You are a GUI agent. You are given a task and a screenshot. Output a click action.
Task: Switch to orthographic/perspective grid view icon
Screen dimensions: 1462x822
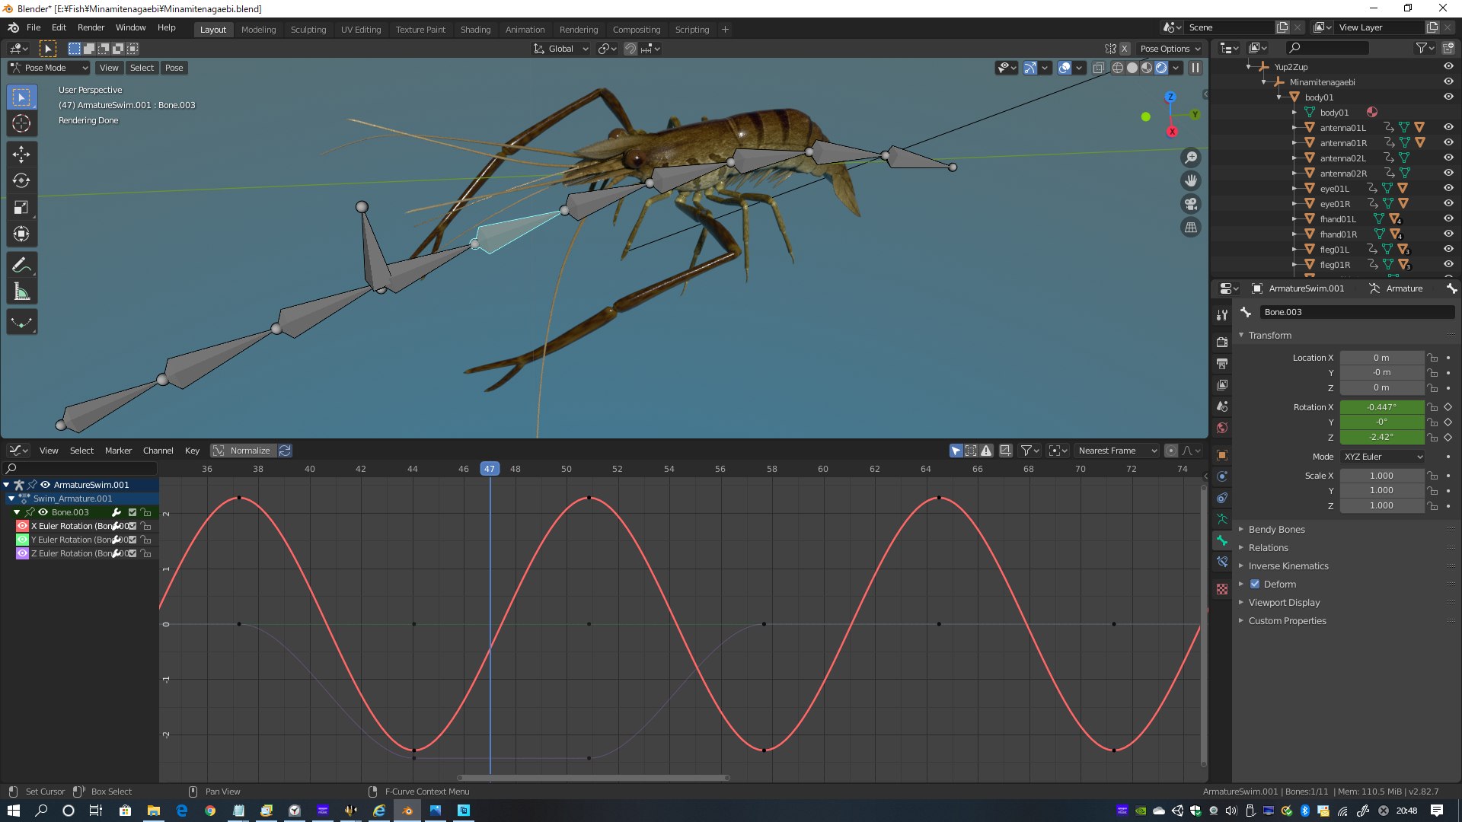click(1191, 228)
